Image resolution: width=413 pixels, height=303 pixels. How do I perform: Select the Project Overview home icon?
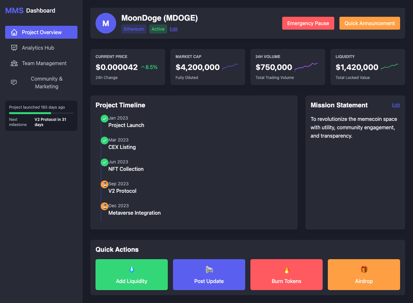coord(14,32)
